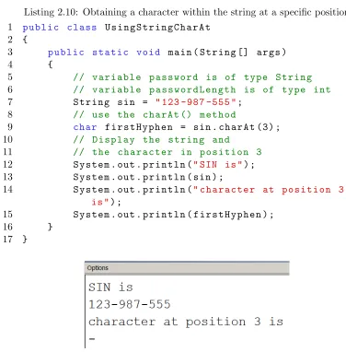
Task: Click the comment "use the charAt() method"
Action: click(x=155, y=114)
